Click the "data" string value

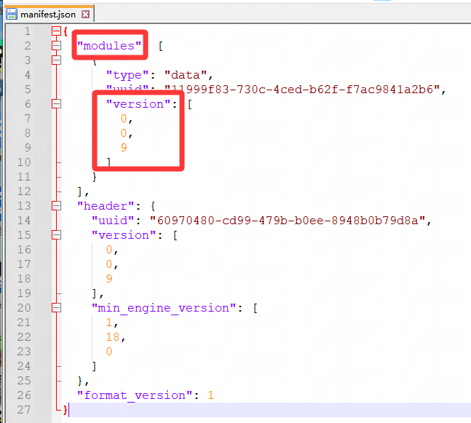188,75
